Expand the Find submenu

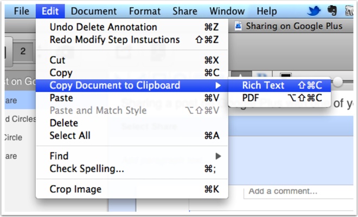click(132, 156)
